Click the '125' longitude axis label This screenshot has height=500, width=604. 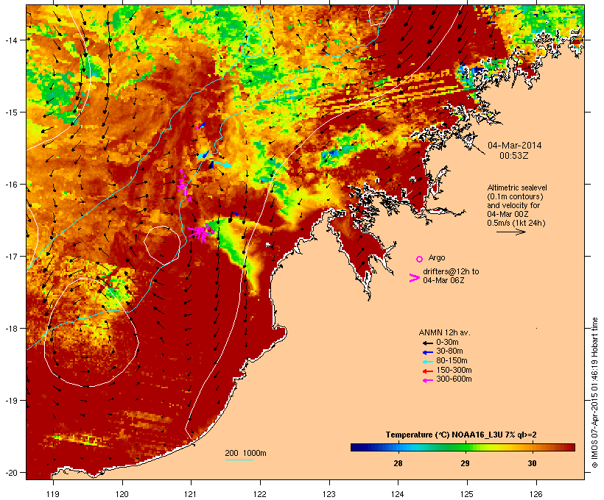click(467, 494)
